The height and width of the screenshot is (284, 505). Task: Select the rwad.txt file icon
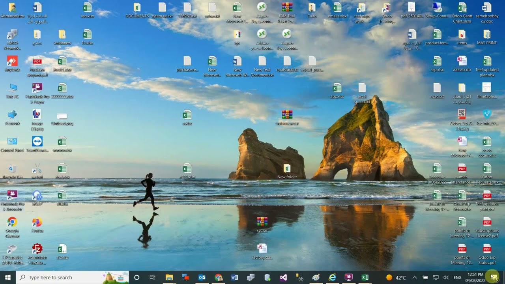[x=437, y=91]
